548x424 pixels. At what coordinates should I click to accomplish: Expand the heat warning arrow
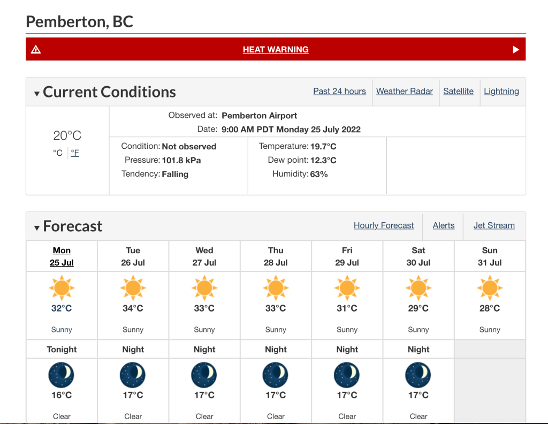516,50
